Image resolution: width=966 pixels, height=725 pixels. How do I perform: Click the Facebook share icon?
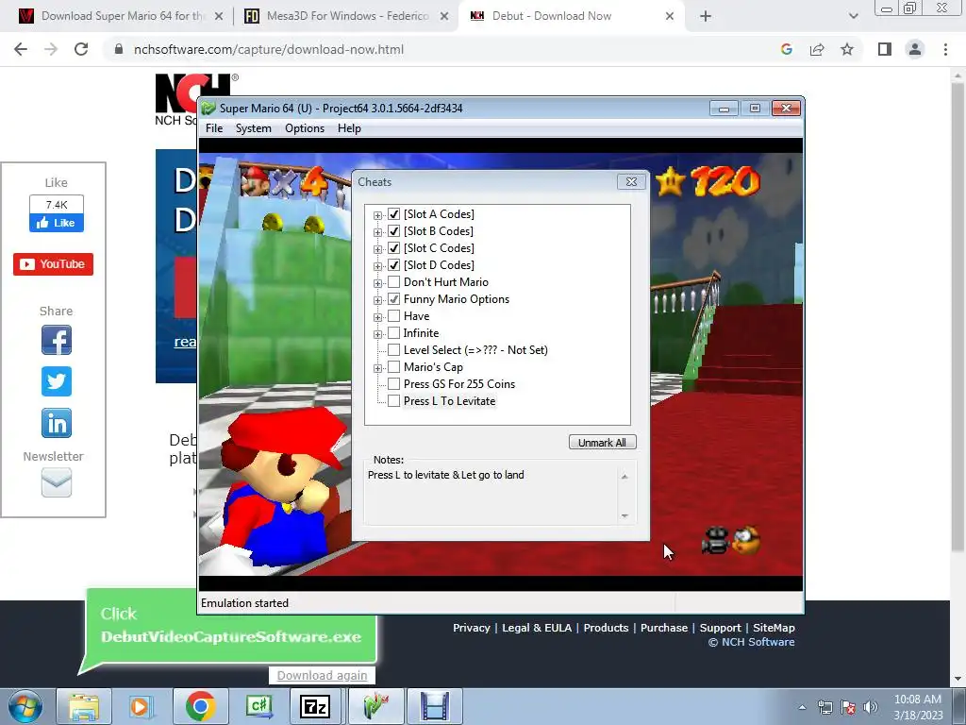pos(56,340)
